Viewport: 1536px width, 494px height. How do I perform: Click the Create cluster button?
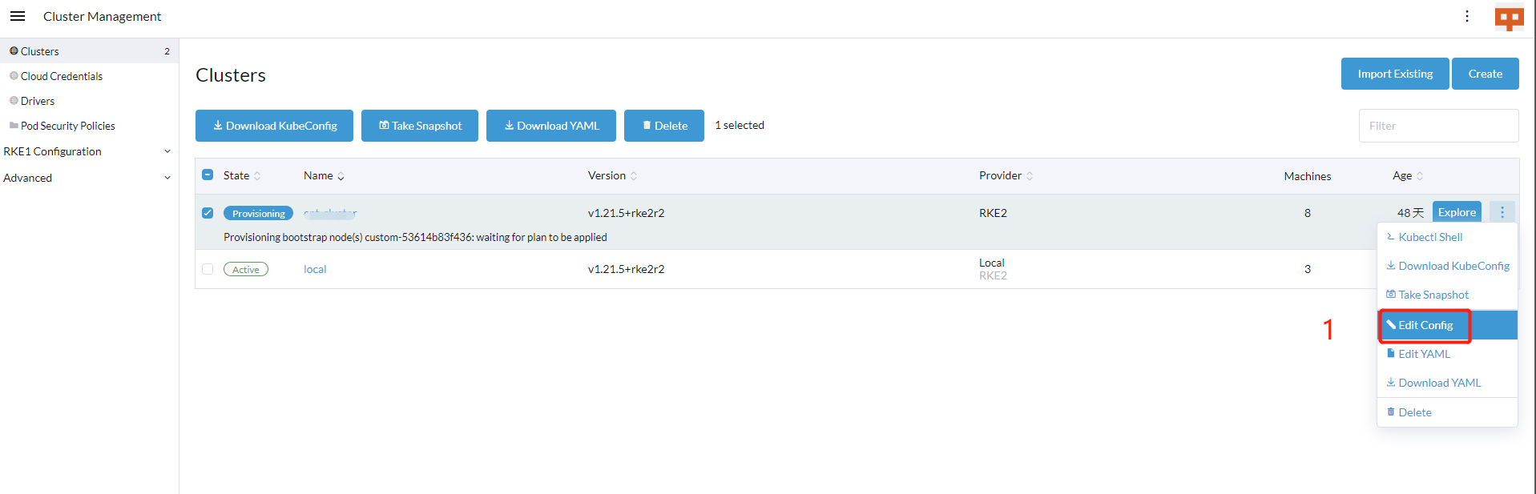coord(1486,74)
